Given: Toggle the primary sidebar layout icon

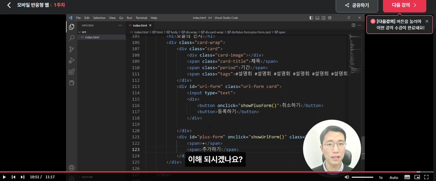Looking at the screenshot, I should 311,18.
